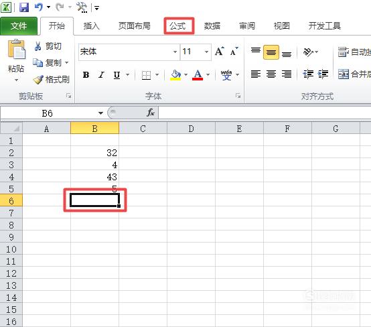Click the Excel application icon
The width and height of the screenshot is (371, 327).
[x=6, y=7]
